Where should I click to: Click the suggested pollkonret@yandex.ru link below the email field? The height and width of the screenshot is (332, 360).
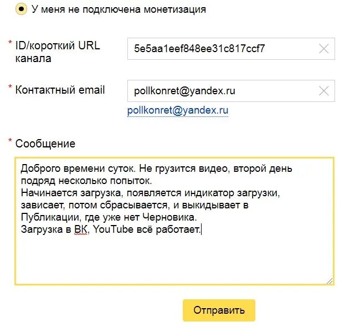(178, 110)
